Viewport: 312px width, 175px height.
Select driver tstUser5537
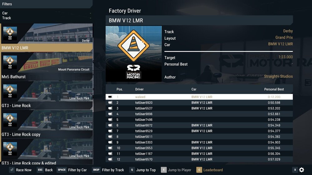pos(144,108)
